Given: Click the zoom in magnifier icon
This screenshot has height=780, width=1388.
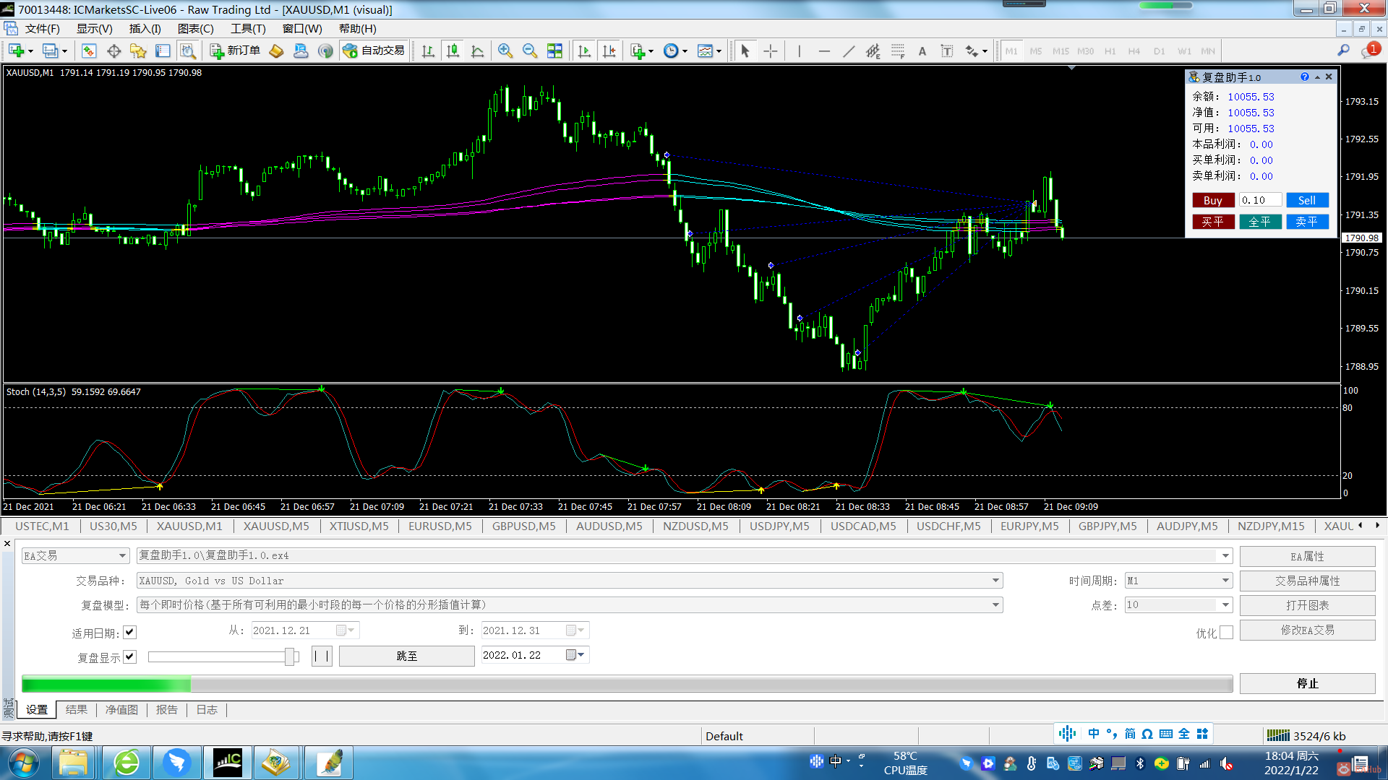Looking at the screenshot, I should click(505, 51).
